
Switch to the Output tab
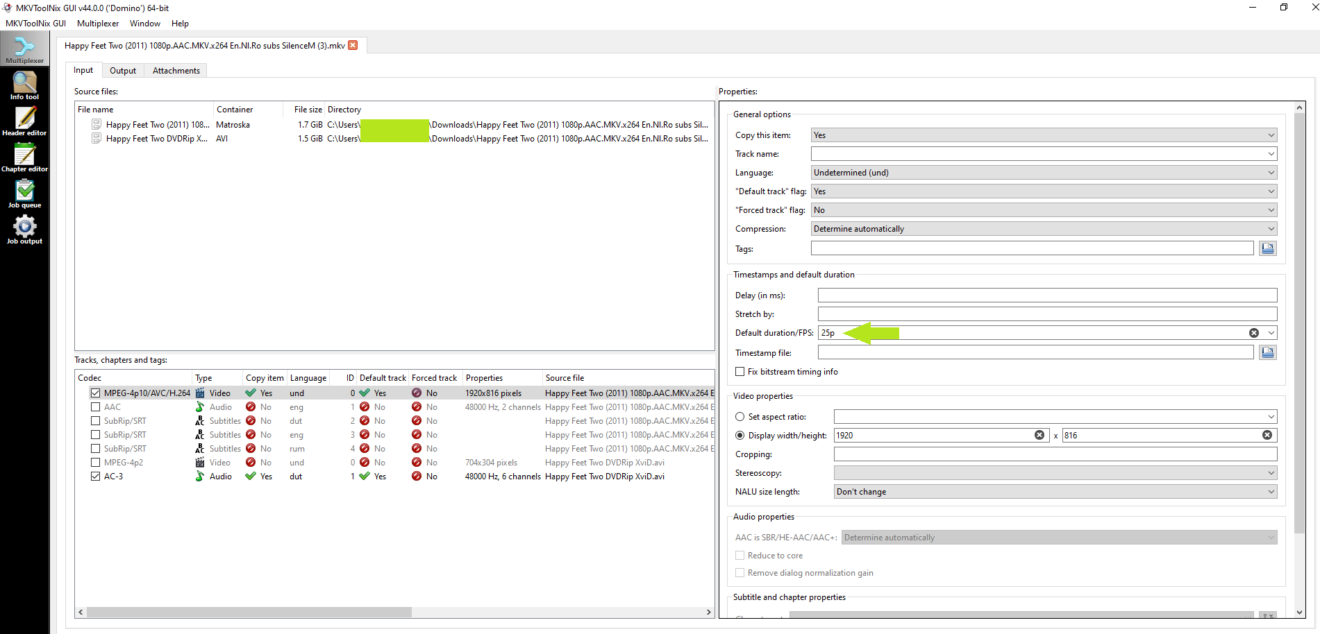(x=123, y=71)
